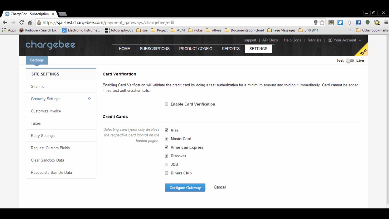This screenshot has width=389, height=219.
Task: Open the Free Messages bookmarks folder
Action: click(281, 30)
